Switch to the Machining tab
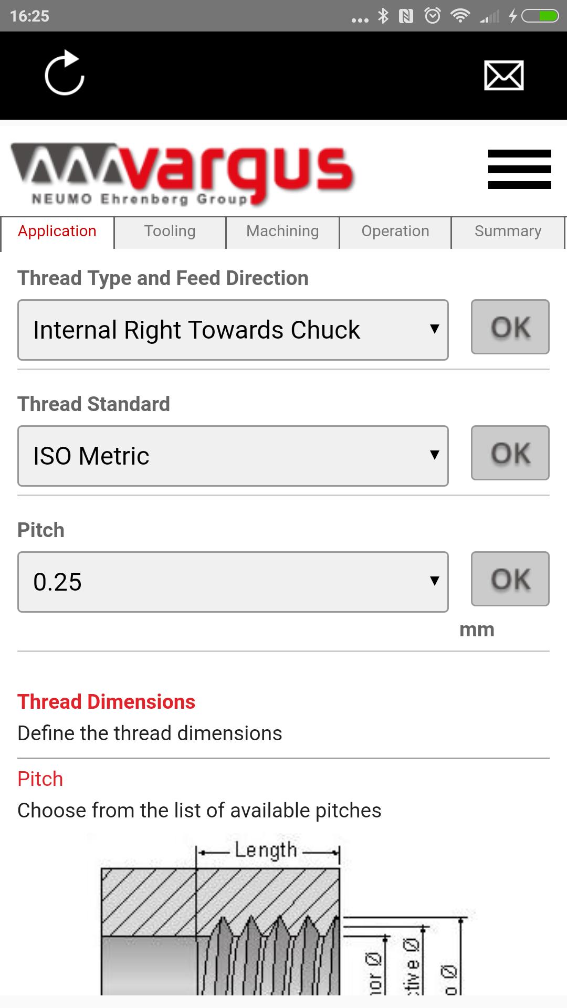Viewport: 567px width, 1008px height. (282, 232)
